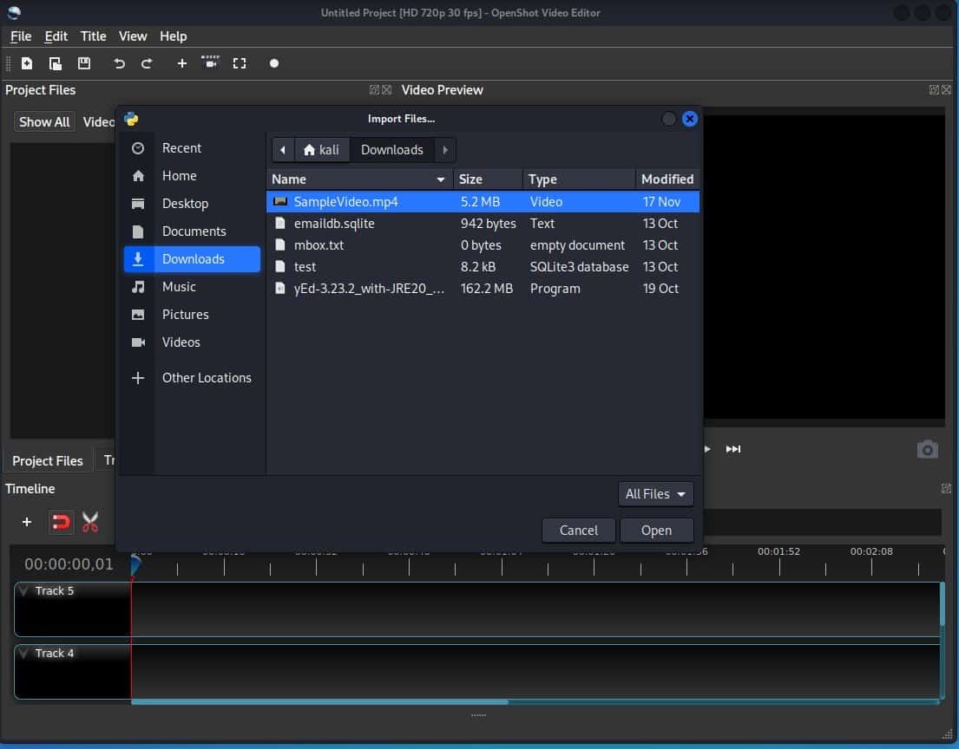Click the camera snapshot icon in preview

[927, 450]
